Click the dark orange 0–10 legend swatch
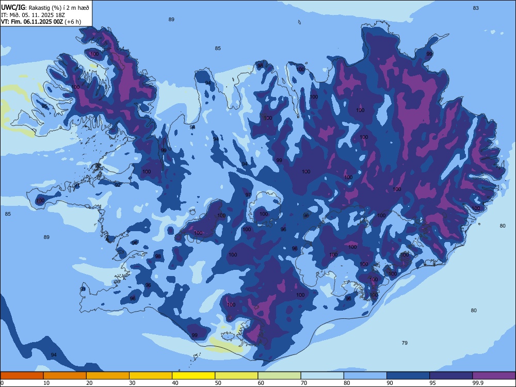Viewport: 516px width, 387px height. (x=22, y=376)
